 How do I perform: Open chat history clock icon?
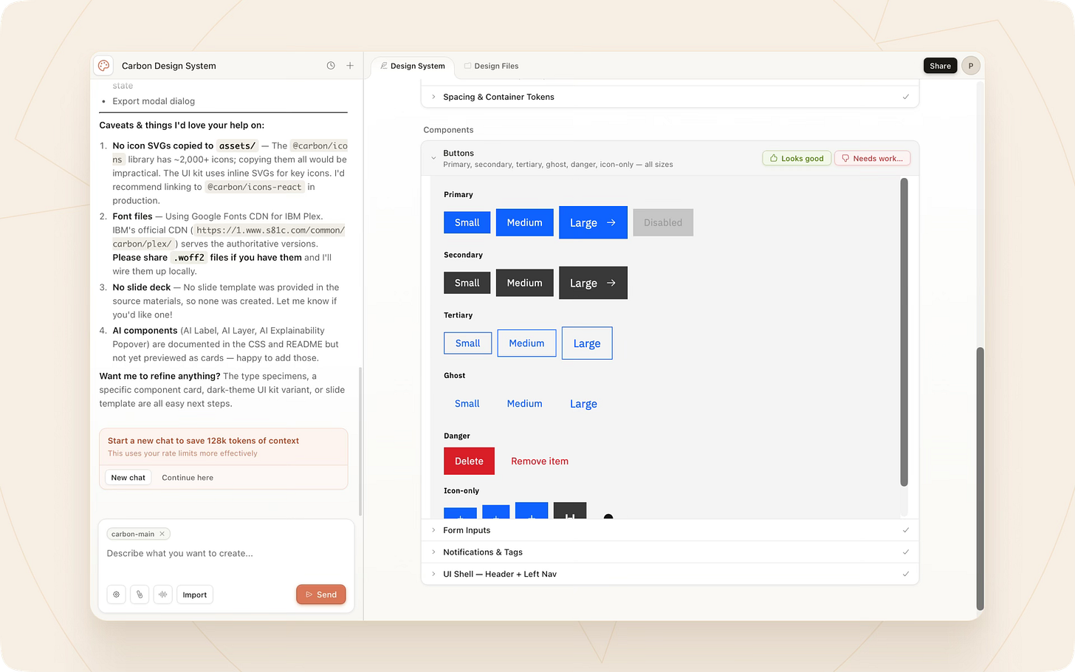[331, 66]
